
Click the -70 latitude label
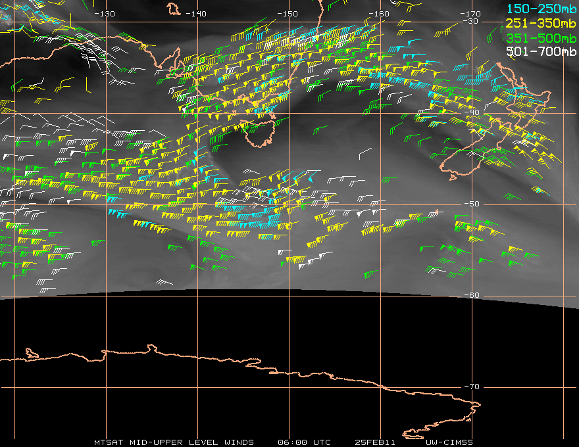click(472, 387)
